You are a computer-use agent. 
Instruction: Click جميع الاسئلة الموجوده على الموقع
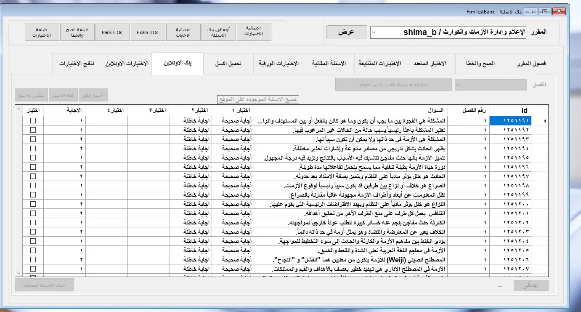(257, 99)
